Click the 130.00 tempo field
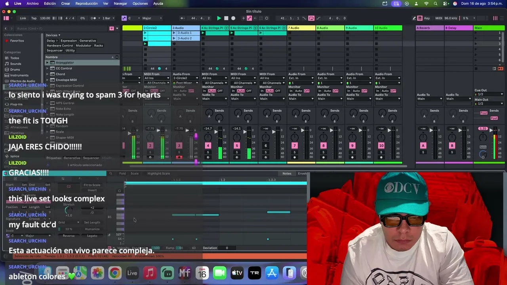 click(45, 18)
